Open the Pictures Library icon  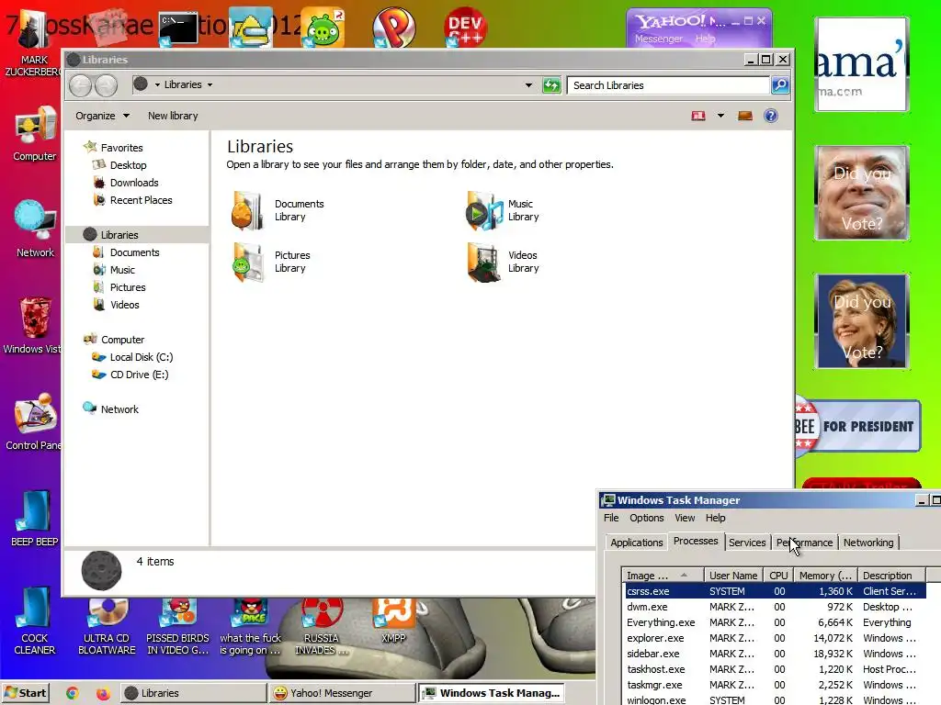247,262
